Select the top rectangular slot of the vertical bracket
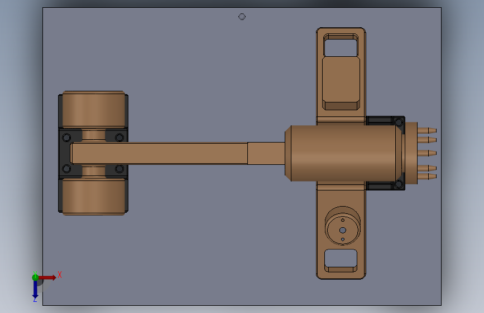 click(x=341, y=45)
